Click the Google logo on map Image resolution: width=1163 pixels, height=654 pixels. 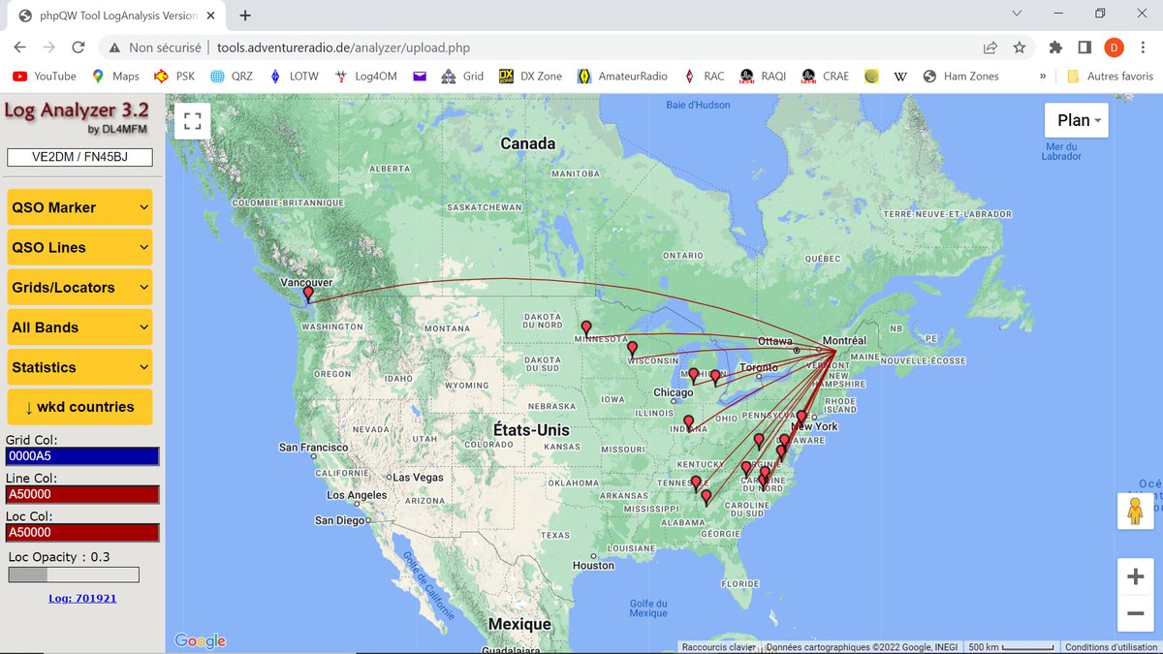pyautogui.click(x=200, y=640)
